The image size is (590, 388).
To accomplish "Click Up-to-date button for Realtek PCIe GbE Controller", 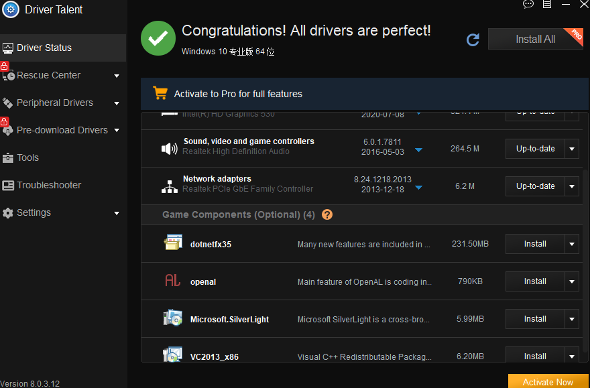I will 535,186.
